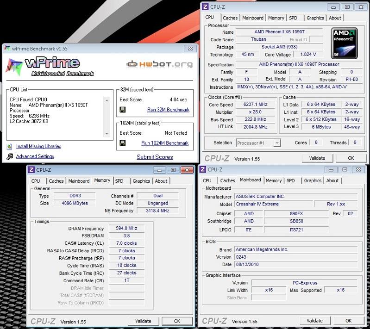Click the hwbot.org logo
This screenshot has height=329, width=370.
(x=159, y=64)
